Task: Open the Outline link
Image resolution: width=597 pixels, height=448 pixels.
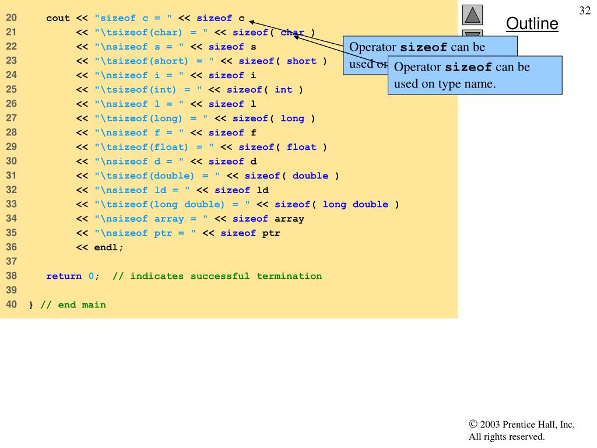Action: [532, 23]
